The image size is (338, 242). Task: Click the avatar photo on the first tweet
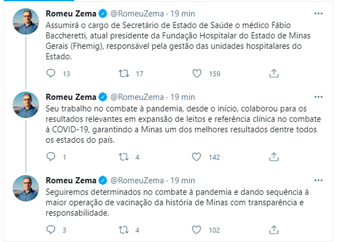coord(26,22)
